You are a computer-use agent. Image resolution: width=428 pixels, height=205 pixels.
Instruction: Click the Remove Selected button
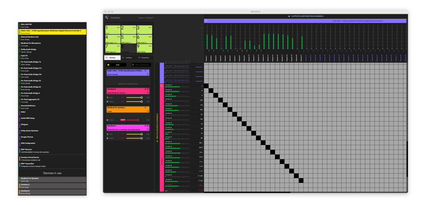pyautogui.click(x=141, y=65)
